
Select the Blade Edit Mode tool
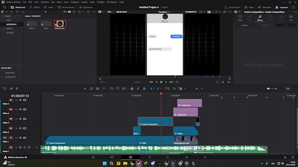pyautogui.click(x=97, y=88)
